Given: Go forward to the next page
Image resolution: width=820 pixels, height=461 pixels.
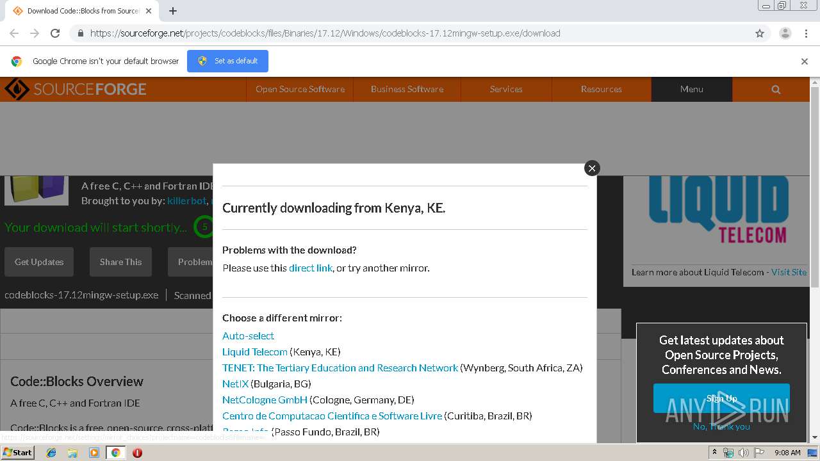Looking at the screenshot, I should pos(35,33).
